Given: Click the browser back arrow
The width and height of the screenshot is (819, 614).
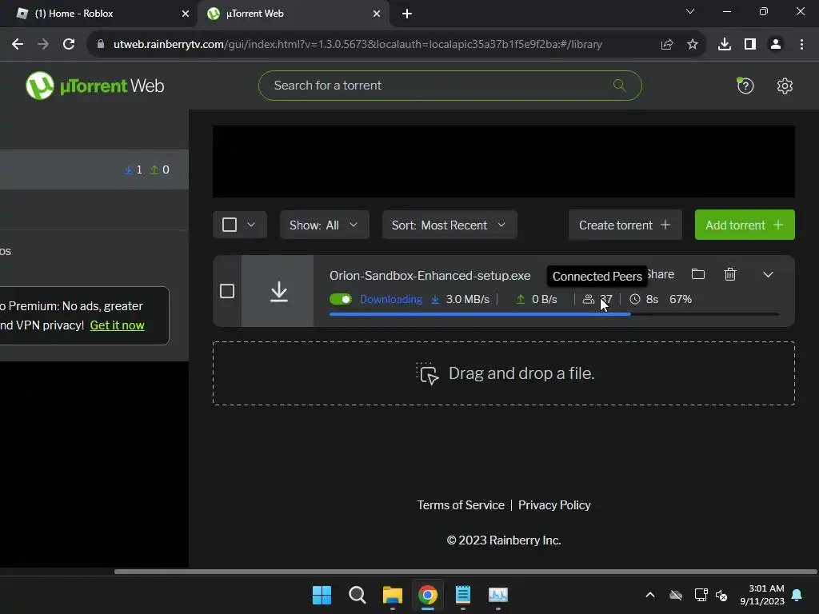Looking at the screenshot, I should [x=18, y=45].
